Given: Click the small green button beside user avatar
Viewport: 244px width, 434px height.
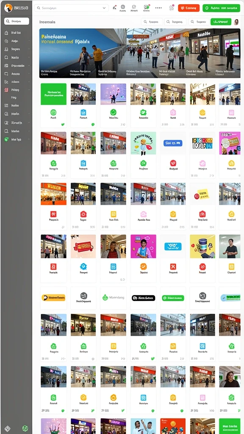Looking at the screenshot, I should pos(221,22).
